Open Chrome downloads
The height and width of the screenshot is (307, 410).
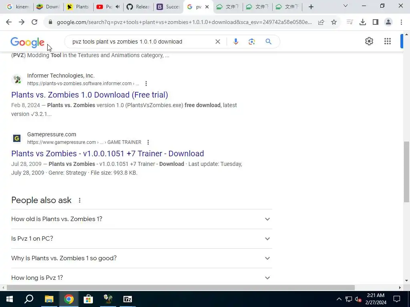(x=363, y=22)
